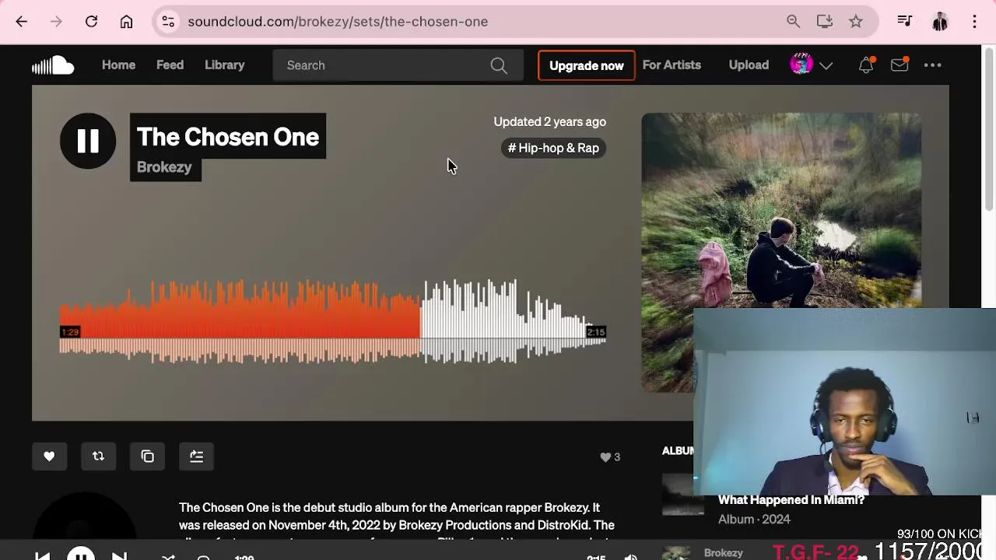Screen dimensions: 996x560
Task: Toggle shuffle in bottom player
Action: [x=168, y=557]
